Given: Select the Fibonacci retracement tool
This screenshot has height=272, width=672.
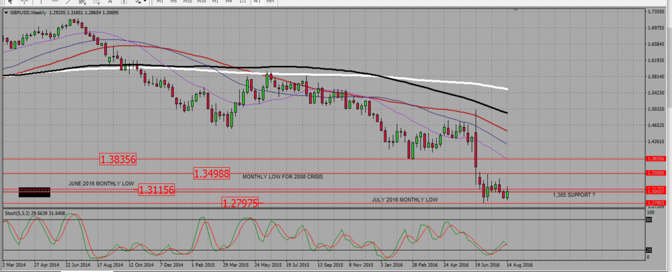Looking at the screenshot, I should tap(96, 2).
